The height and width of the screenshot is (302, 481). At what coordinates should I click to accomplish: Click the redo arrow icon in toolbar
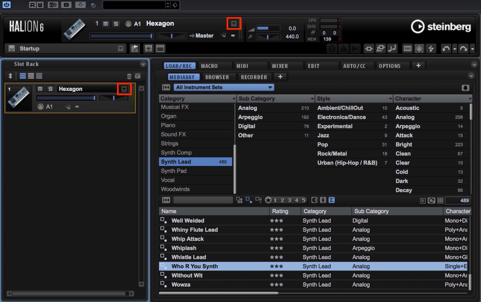click(463, 49)
